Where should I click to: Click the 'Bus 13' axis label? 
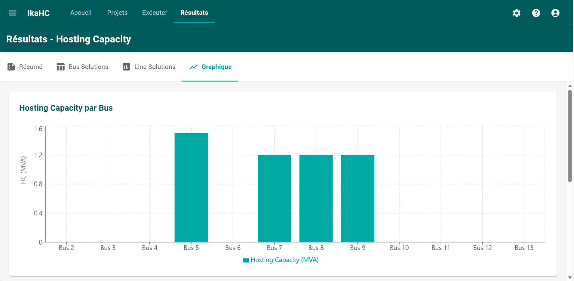pos(524,248)
